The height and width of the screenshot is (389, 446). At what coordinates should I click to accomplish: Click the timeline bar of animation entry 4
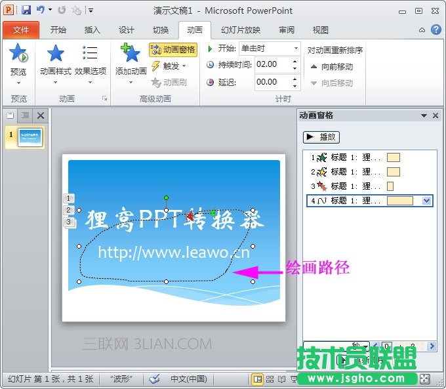click(x=400, y=201)
